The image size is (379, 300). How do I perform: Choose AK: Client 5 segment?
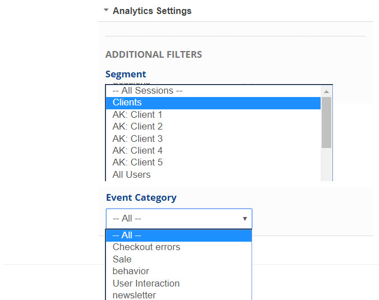(138, 162)
